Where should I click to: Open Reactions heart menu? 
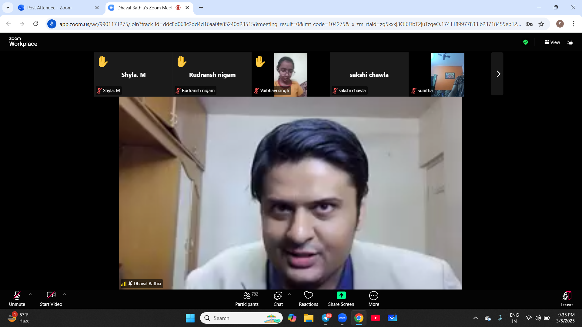[308, 299]
